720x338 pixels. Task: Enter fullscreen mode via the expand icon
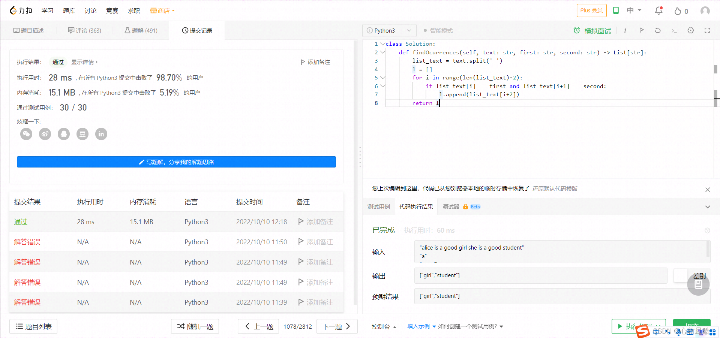point(707,30)
